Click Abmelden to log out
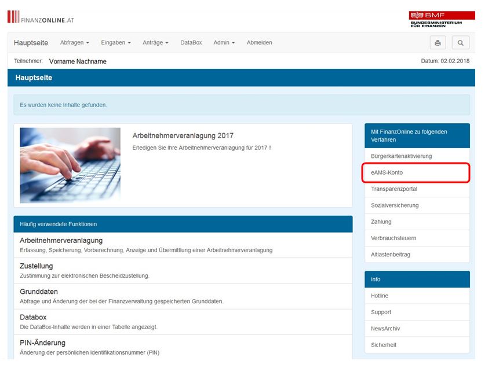This screenshot has width=492, height=383. click(x=259, y=42)
